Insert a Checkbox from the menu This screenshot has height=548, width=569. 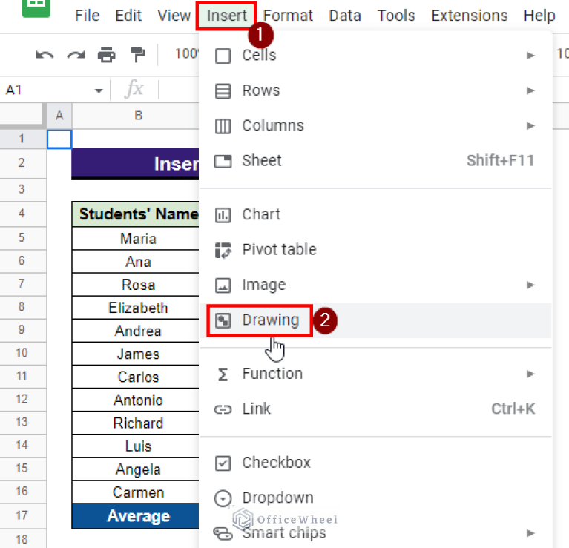coord(276,462)
